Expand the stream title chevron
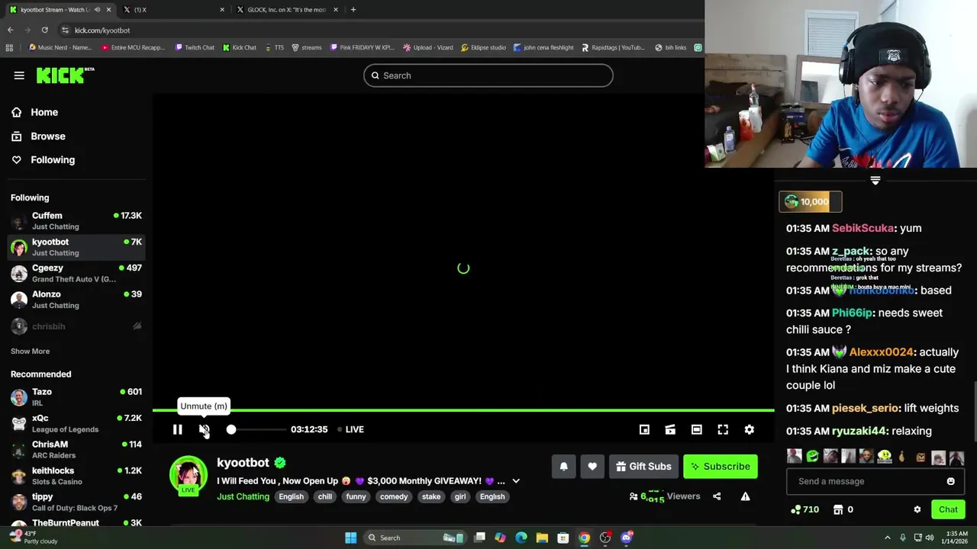Viewport: 977px width, 549px height. 516,481
